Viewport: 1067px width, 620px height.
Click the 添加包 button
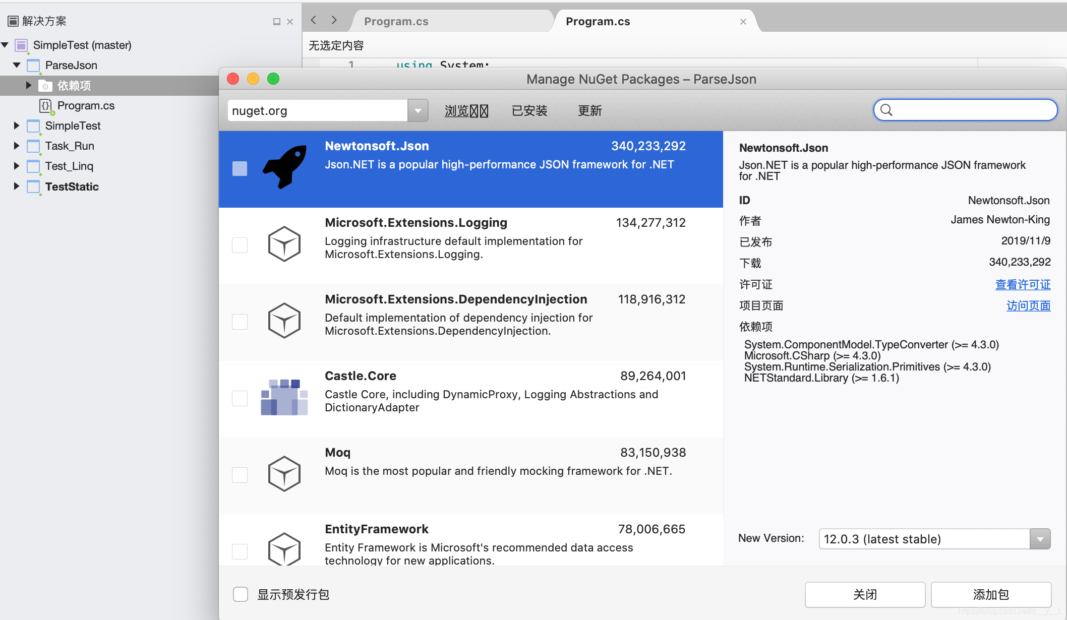(x=990, y=595)
